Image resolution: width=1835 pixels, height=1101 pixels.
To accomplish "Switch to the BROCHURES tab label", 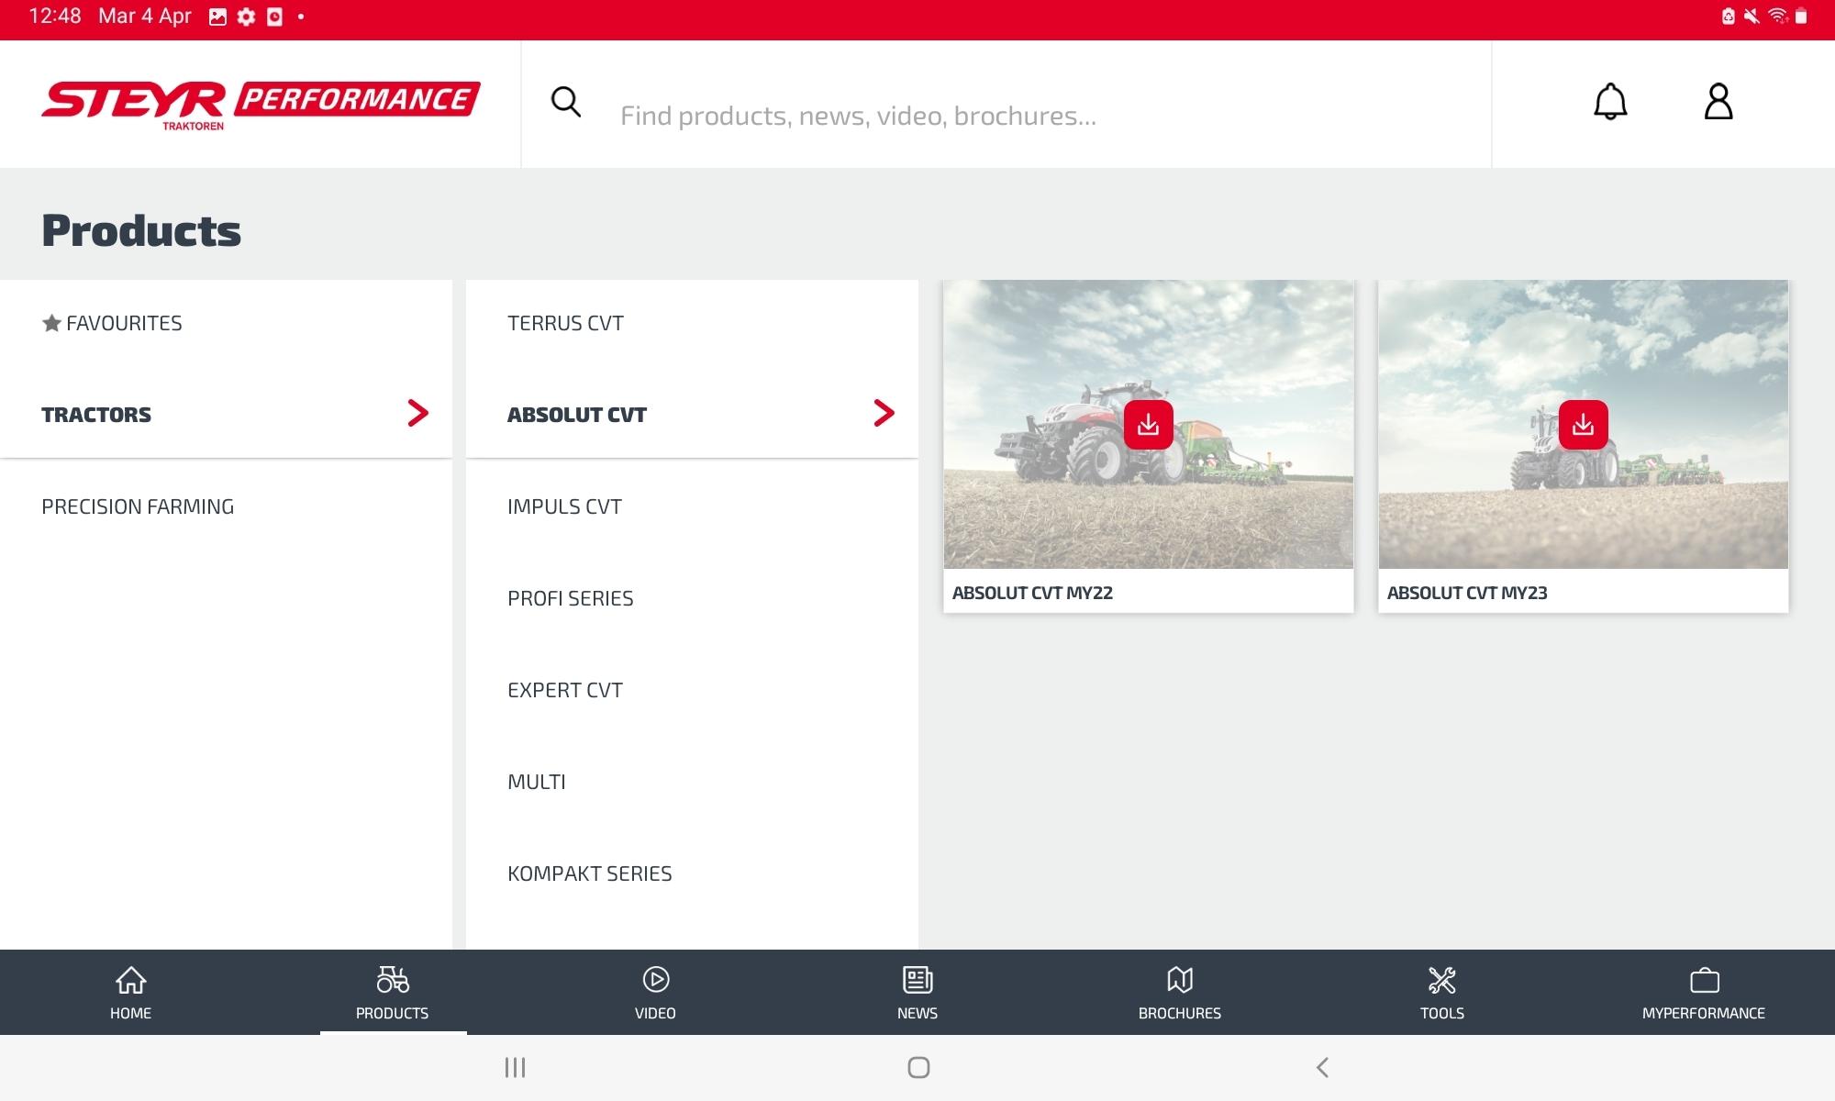I will pos(1180,1013).
